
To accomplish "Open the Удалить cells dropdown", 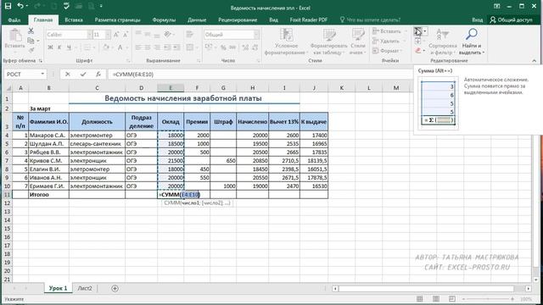I will pyautogui.click(x=389, y=41).
